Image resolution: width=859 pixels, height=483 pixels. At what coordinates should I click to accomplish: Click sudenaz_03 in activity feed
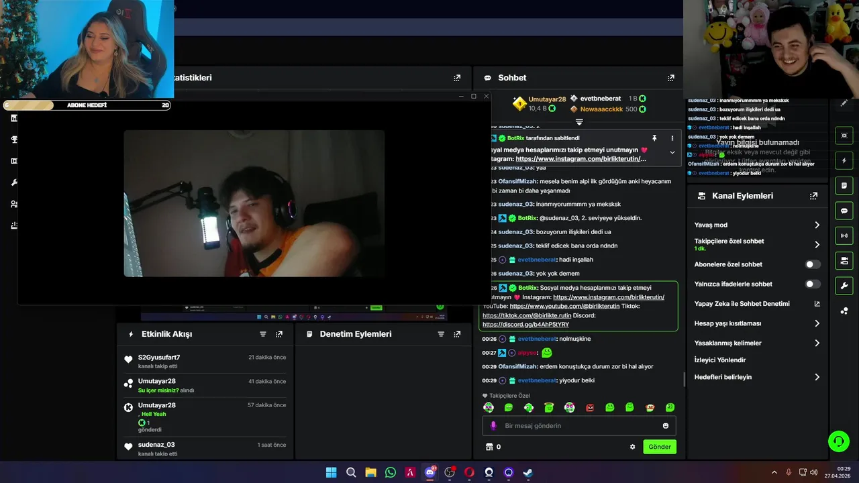point(156,445)
